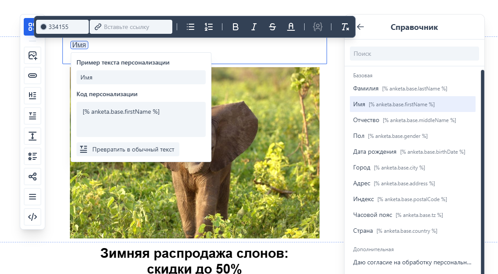Select Даю согласие на обработку entry
The image size is (498, 274).
(x=413, y=263)
